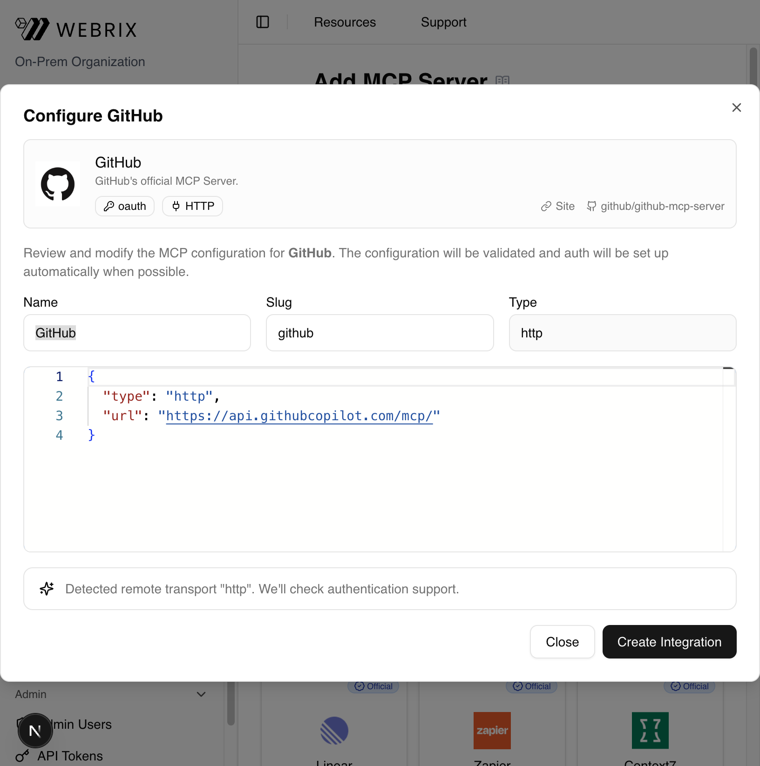Click the sidebar scrollbar thumb
The width and height of the screenshot is (760, 766).
click(231, 703)
